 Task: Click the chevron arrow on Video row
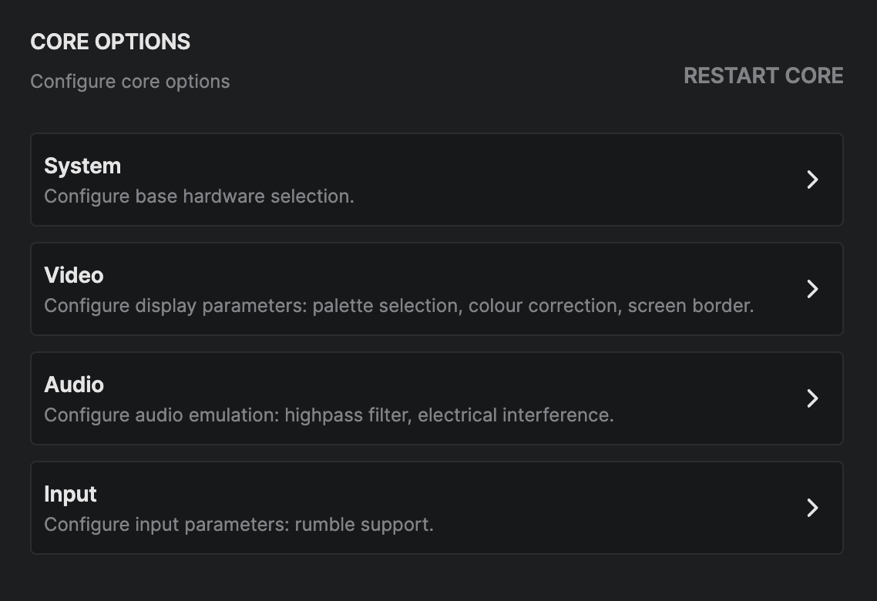(x=812, y=289)
